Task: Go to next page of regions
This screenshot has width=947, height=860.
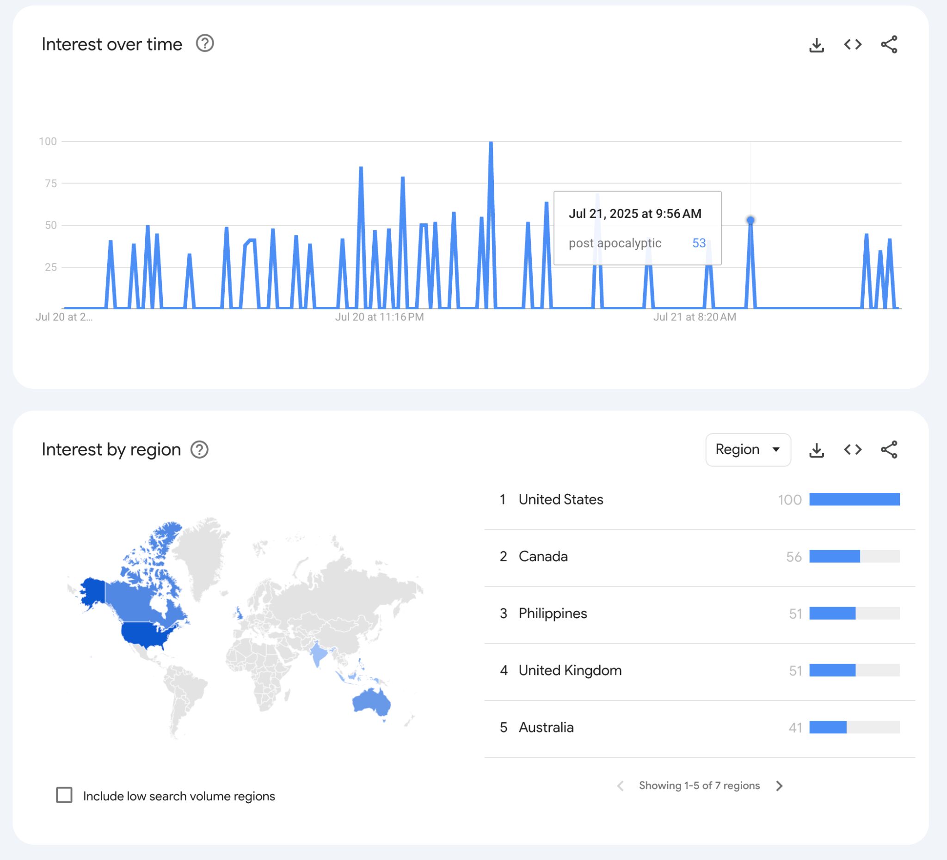Action: click(x=779, y=786)
